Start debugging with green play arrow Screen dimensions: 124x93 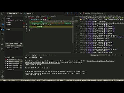tap(8, 13)
